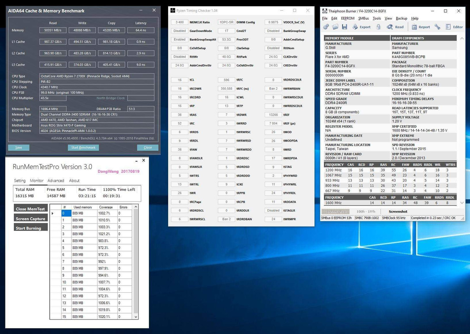Open the Edit menu in Thaiphoon Burner
Viewport: 470px width, 334px height.
(334, 18)
